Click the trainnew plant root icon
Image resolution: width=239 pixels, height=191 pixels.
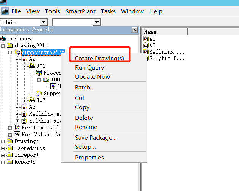pyautogui.click(x=3, y=38)
